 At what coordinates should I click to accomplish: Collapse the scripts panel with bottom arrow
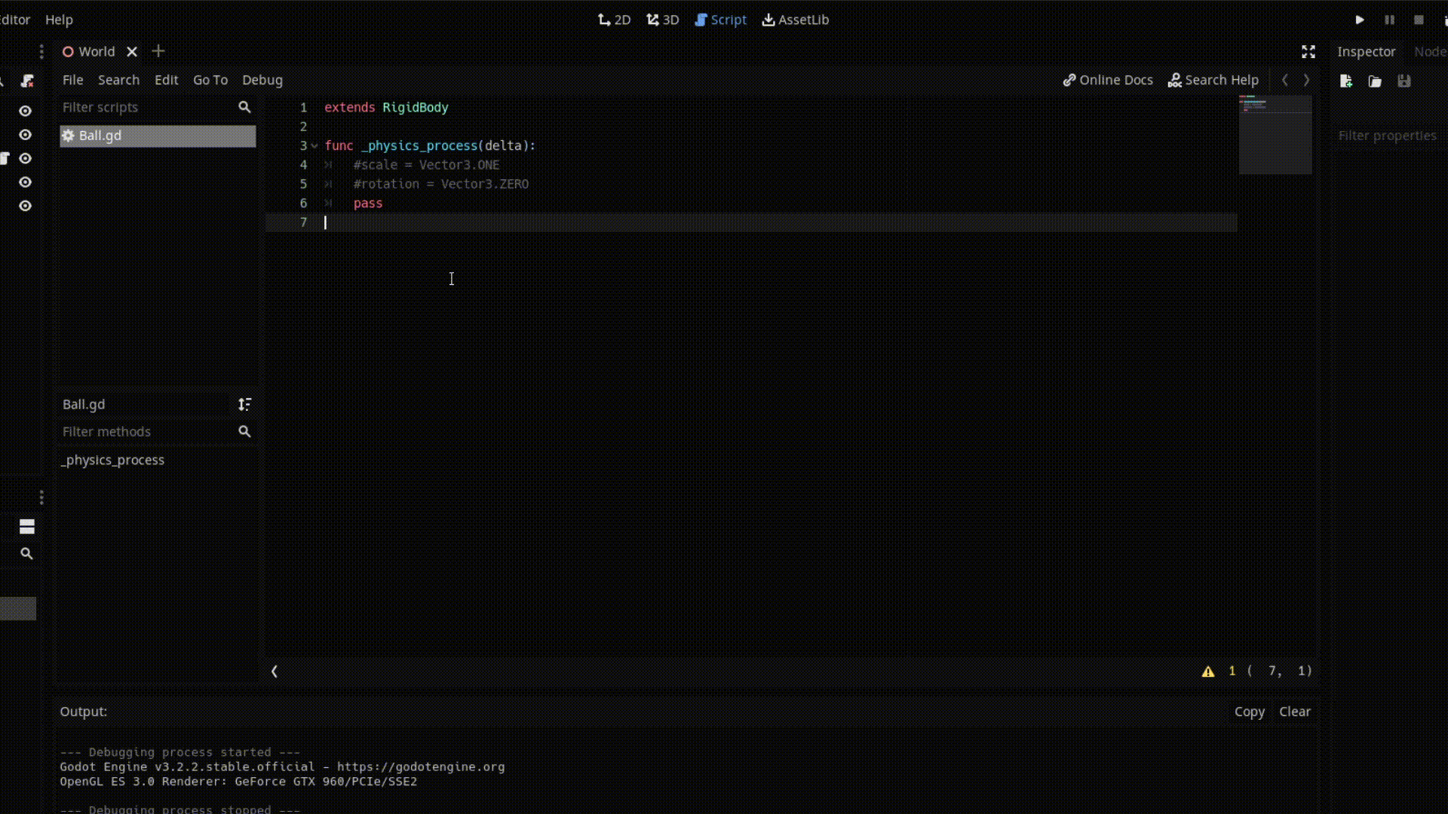275,671
